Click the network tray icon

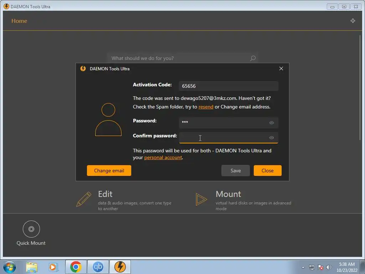[312, 267]
